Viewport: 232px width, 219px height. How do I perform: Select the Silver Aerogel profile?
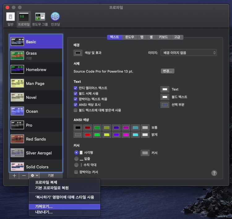tap(36, 153)
